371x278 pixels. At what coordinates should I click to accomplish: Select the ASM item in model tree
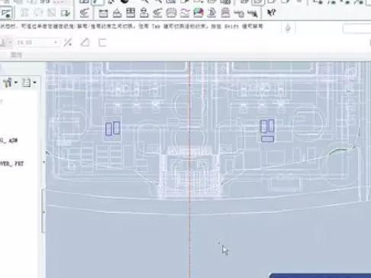[8, 141]
